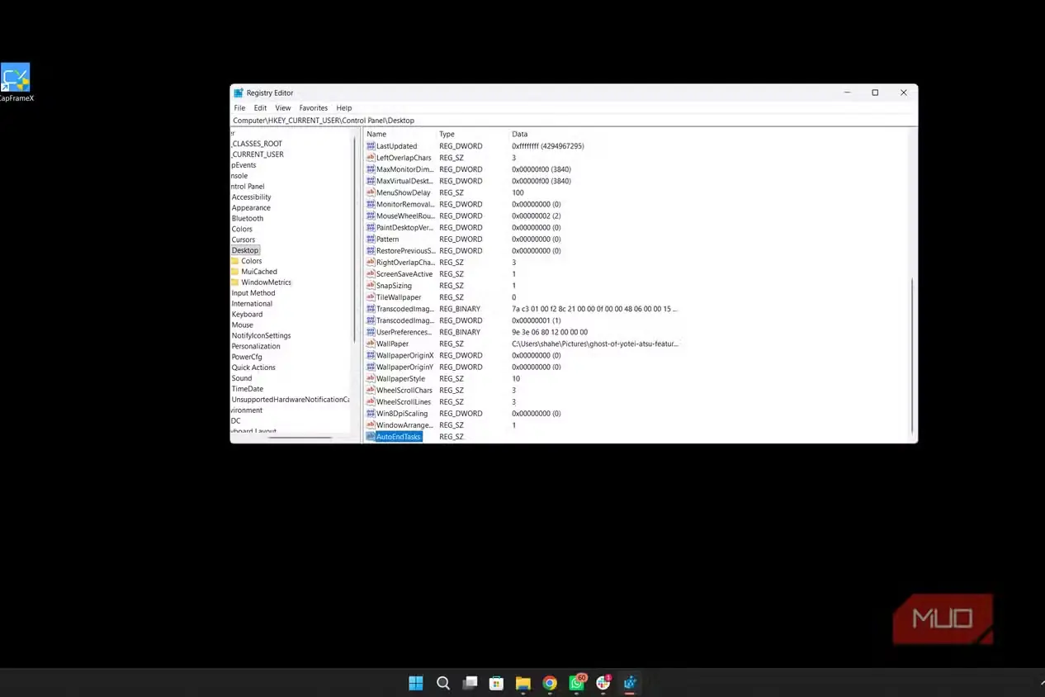Select the UnsupportedHardwareNotificationCa key
The image size is (1045, 697).
click(x=290, y=400)
